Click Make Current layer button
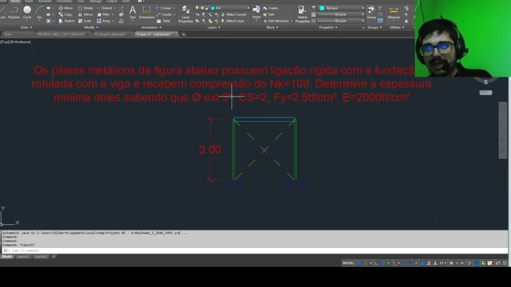 coord(233,14)
